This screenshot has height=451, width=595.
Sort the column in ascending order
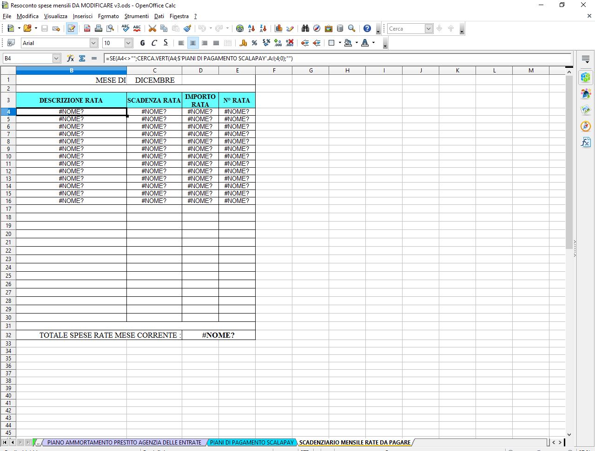click(x=251, y=28)
